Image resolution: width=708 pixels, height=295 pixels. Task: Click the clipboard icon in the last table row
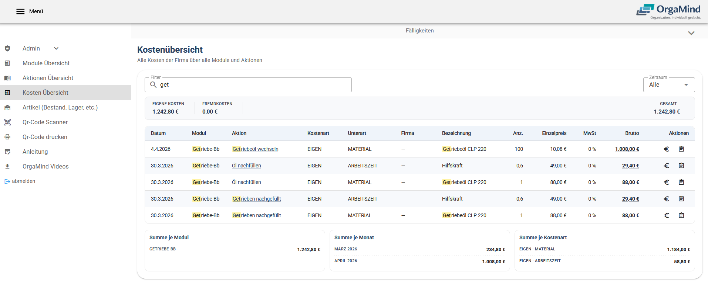point(681,215)
